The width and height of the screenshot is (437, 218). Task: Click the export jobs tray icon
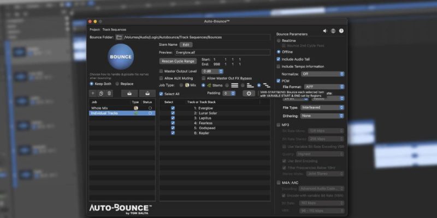[147, 93]
